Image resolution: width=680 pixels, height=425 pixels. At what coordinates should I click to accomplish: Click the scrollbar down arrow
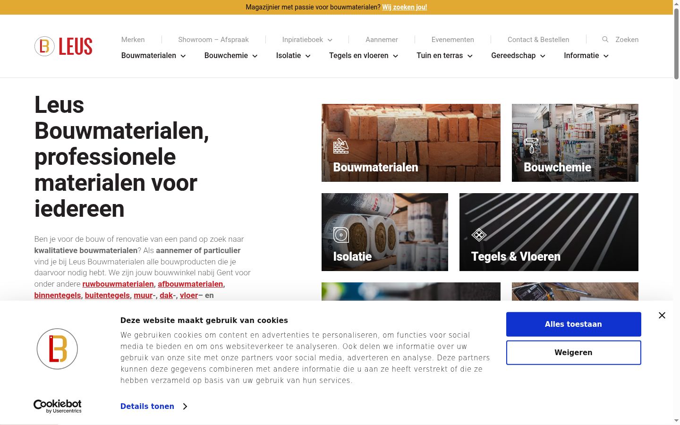[x=676, y=421]
